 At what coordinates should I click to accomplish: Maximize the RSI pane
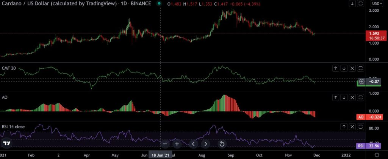(x=361, y=127)
